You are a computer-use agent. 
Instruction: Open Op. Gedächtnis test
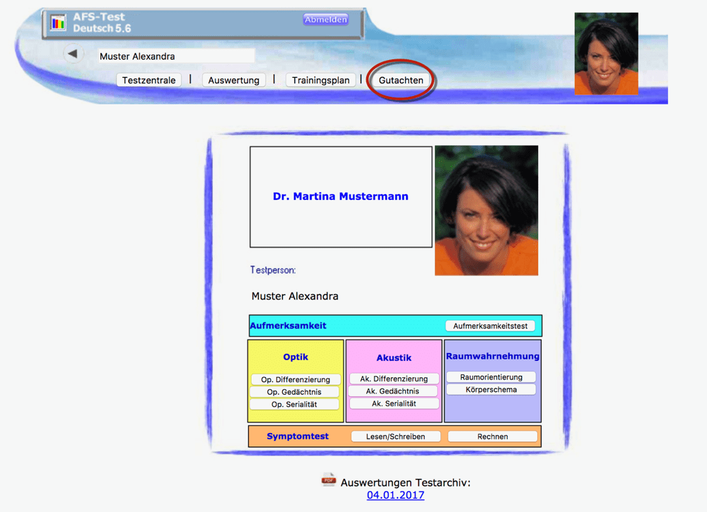click(294, 392)
